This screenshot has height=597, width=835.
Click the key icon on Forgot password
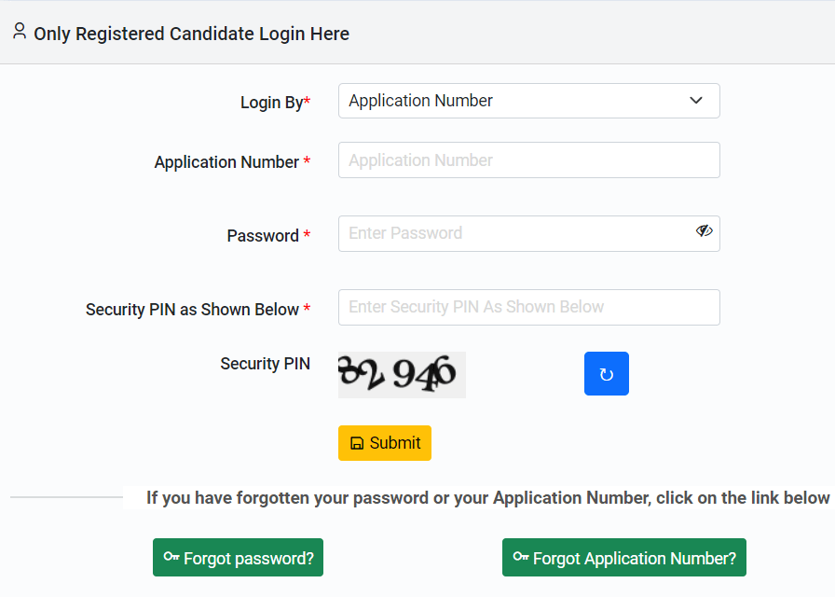[171, 557]
